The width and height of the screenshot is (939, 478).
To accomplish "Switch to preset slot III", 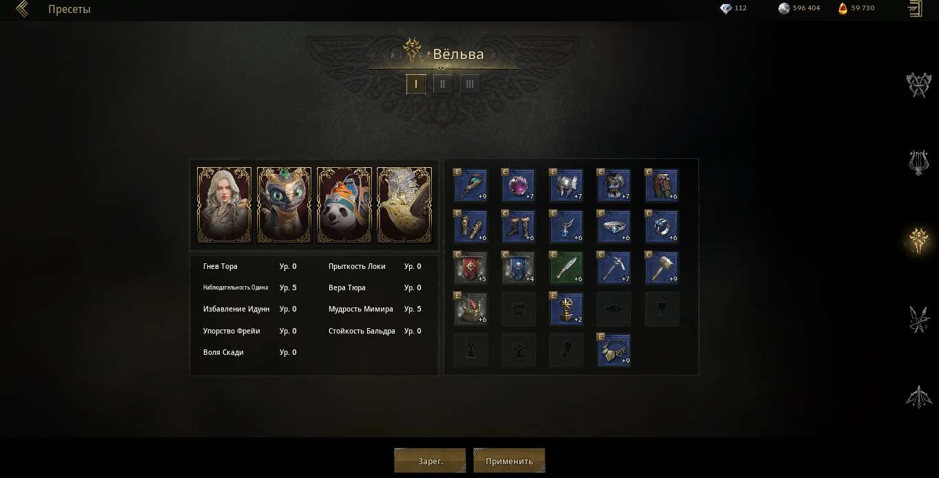I will click(x=470, y=84).
